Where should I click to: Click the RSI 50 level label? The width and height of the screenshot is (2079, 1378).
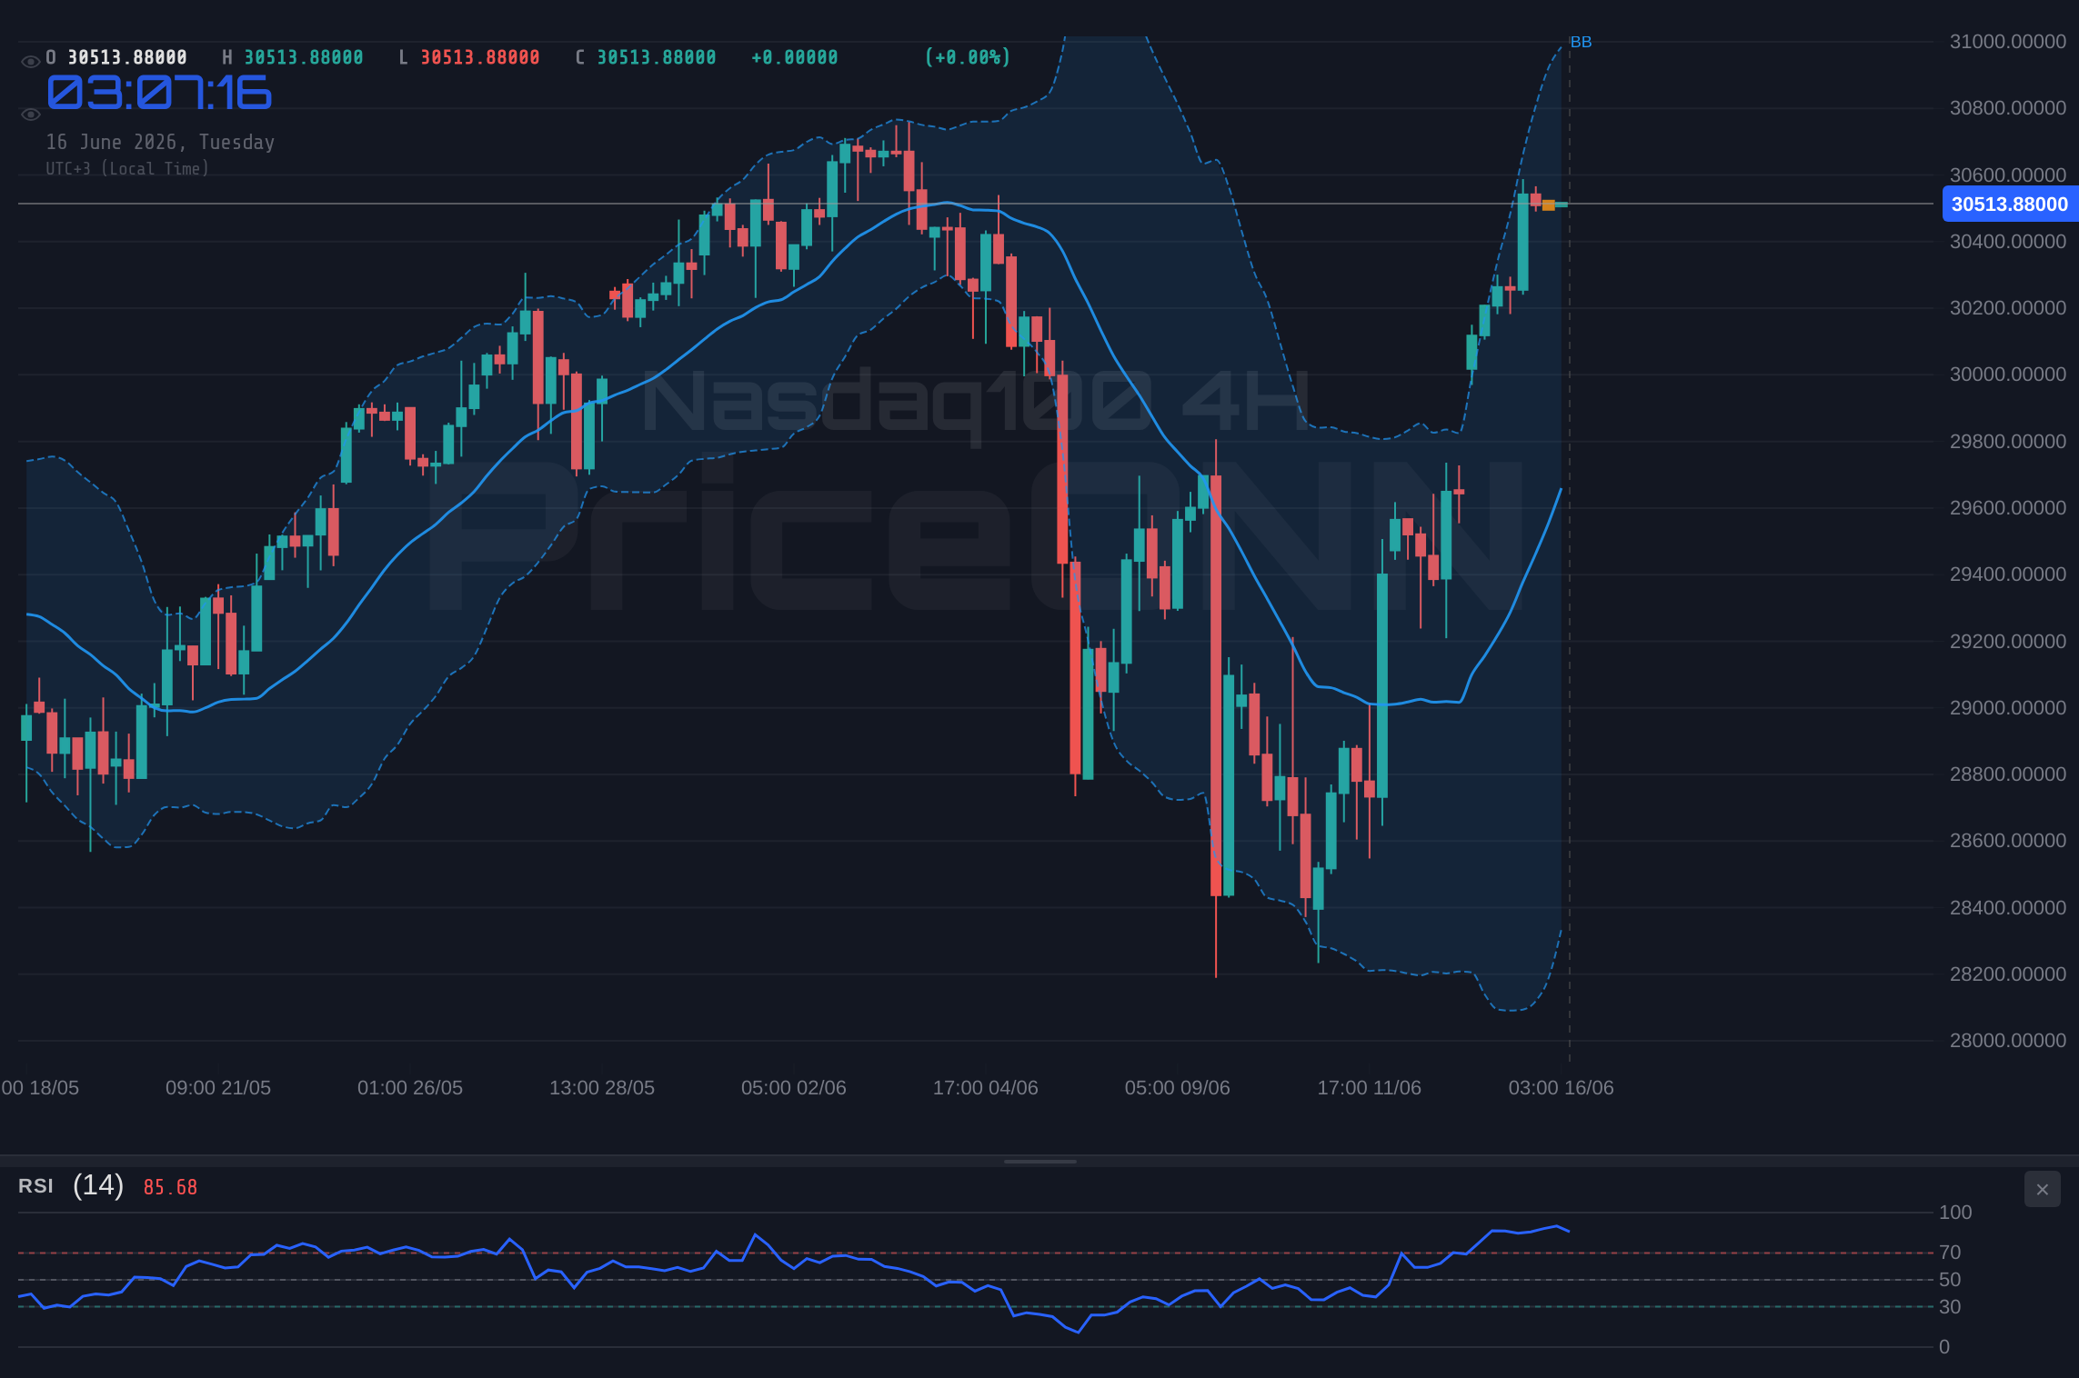coord(1950,1280)
